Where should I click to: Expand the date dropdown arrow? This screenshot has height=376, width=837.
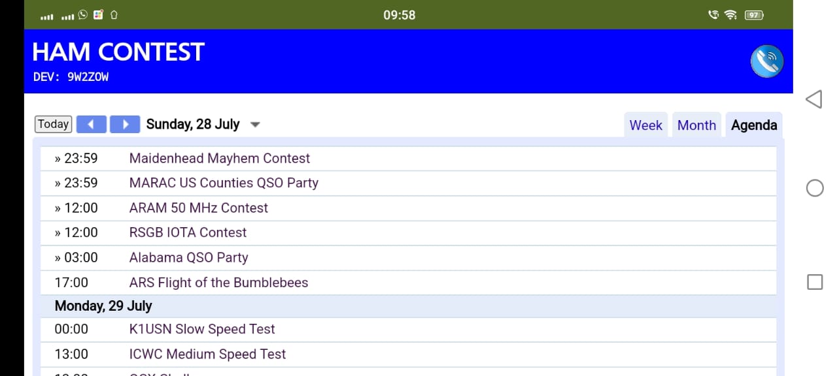tap(256, 125)
